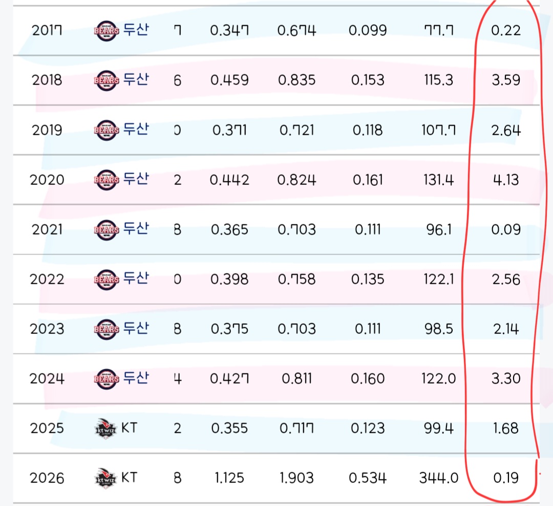Screen dimensions: 553x506
Task: Click the Doosan Bears logo in 2018 row
Action: point(107,81)
